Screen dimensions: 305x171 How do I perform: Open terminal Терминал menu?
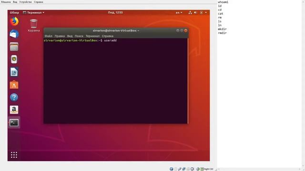[92, 36]
